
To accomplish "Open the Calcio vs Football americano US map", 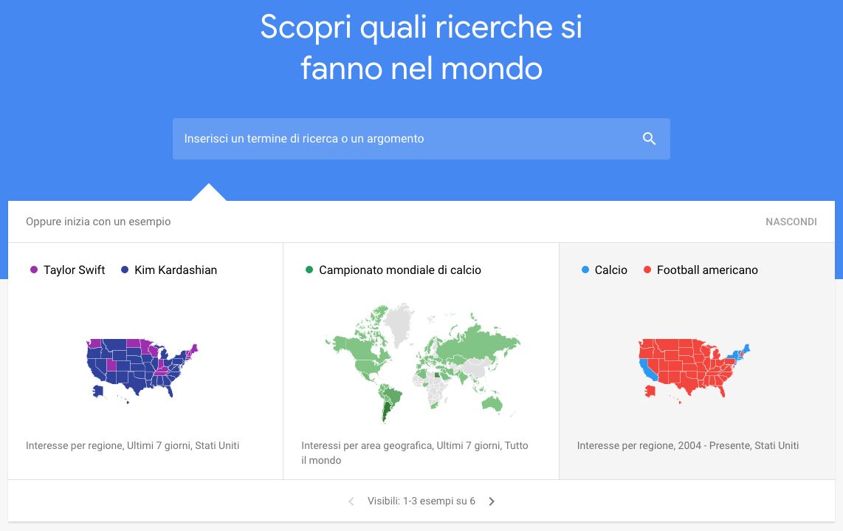I will [694, 369].
